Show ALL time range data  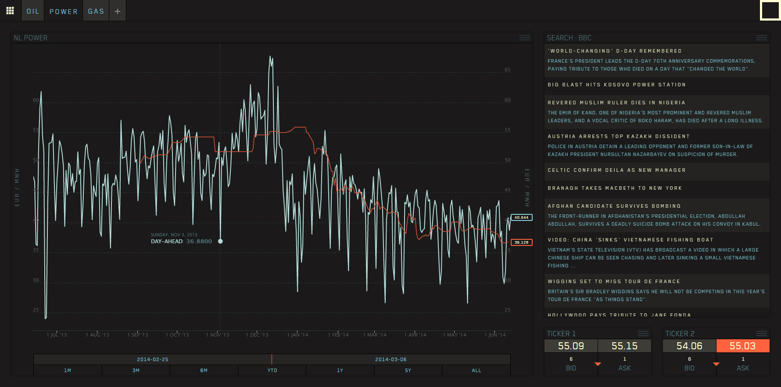476,370
